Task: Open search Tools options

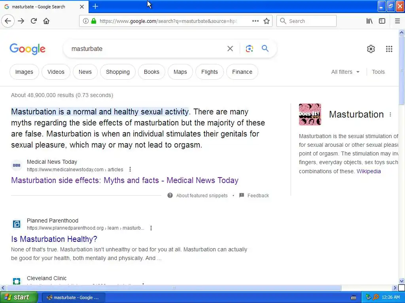Action: 378,72
